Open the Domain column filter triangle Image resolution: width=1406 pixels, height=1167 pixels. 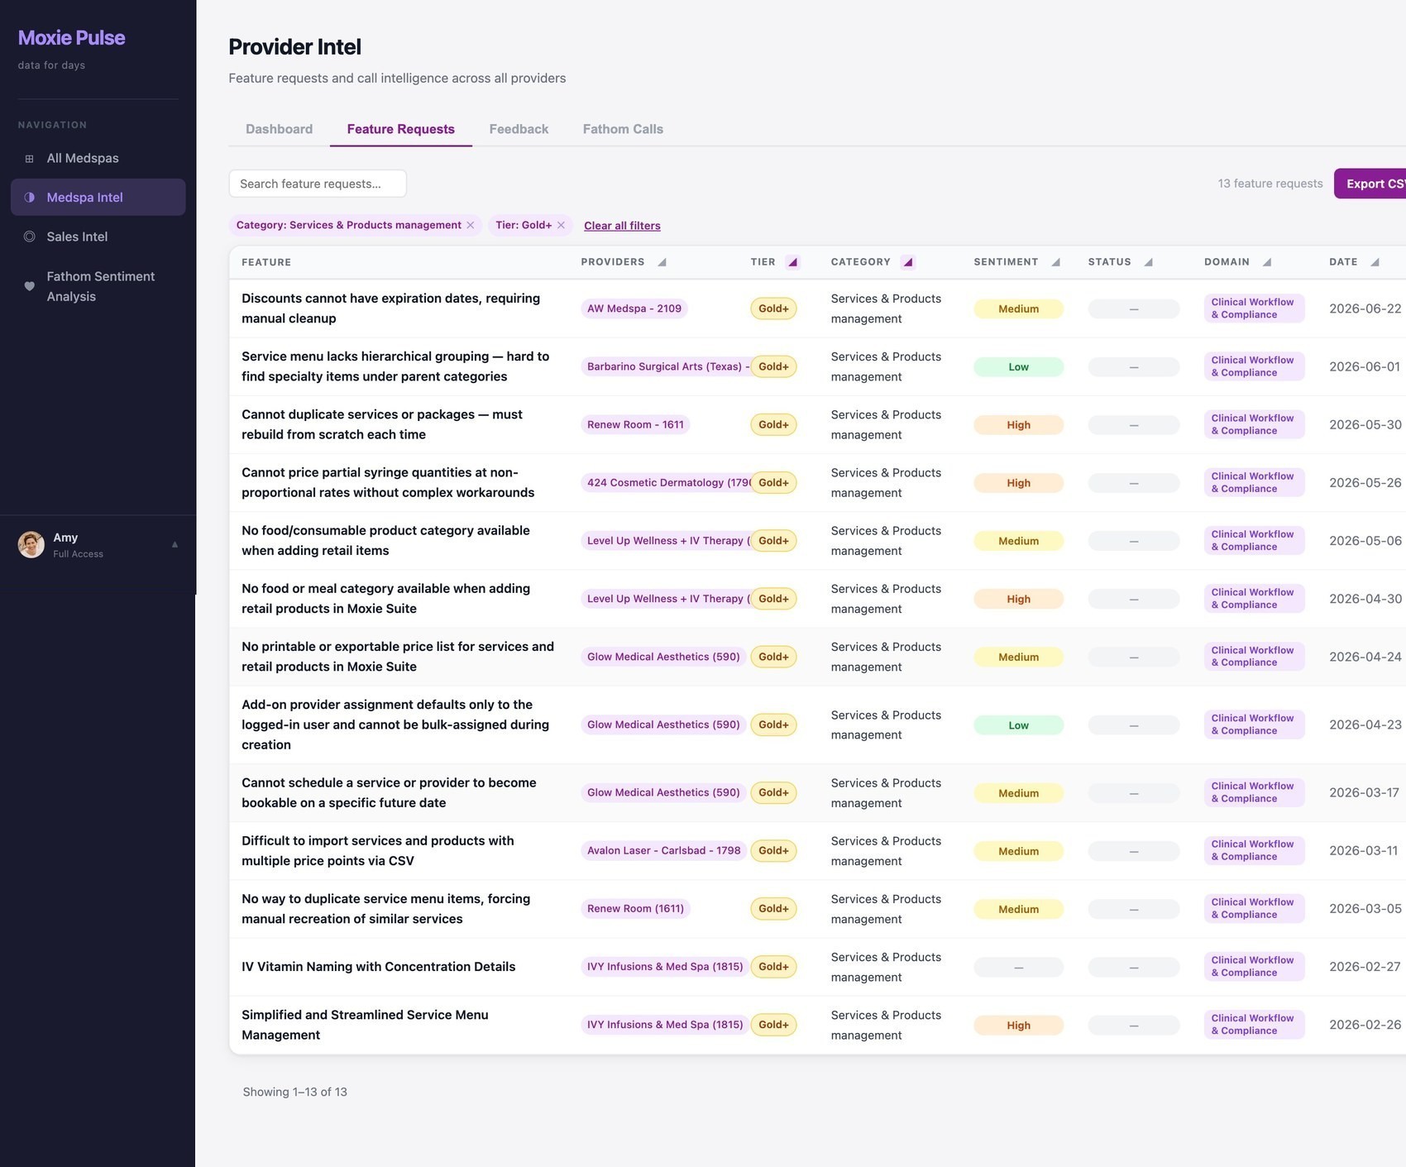[x=1267, y=262]
